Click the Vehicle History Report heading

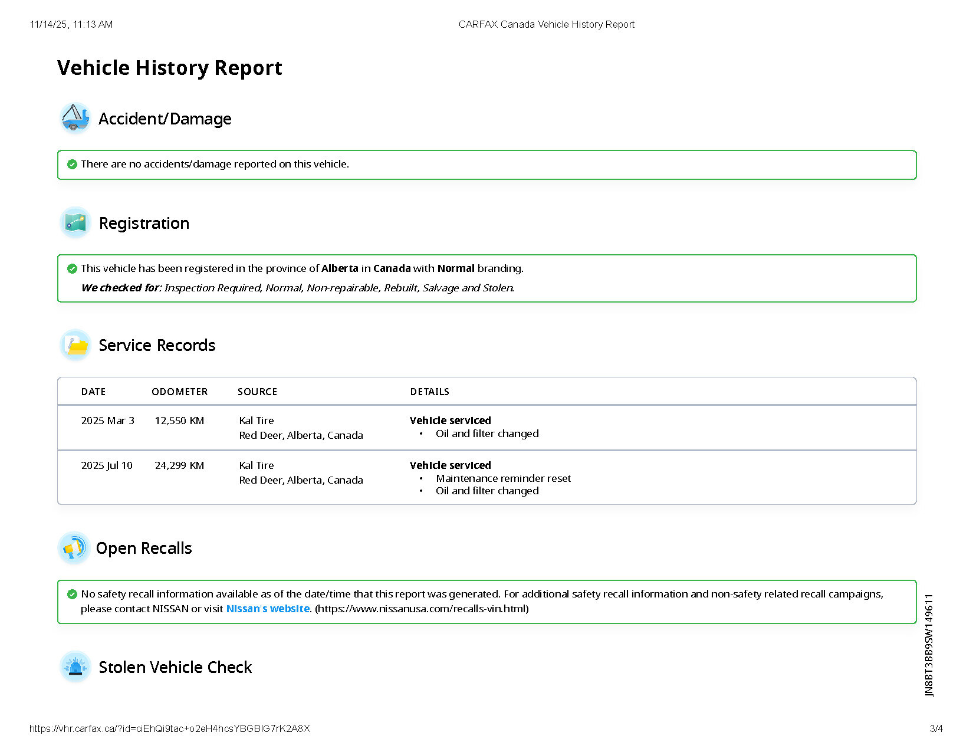point(169,68)
